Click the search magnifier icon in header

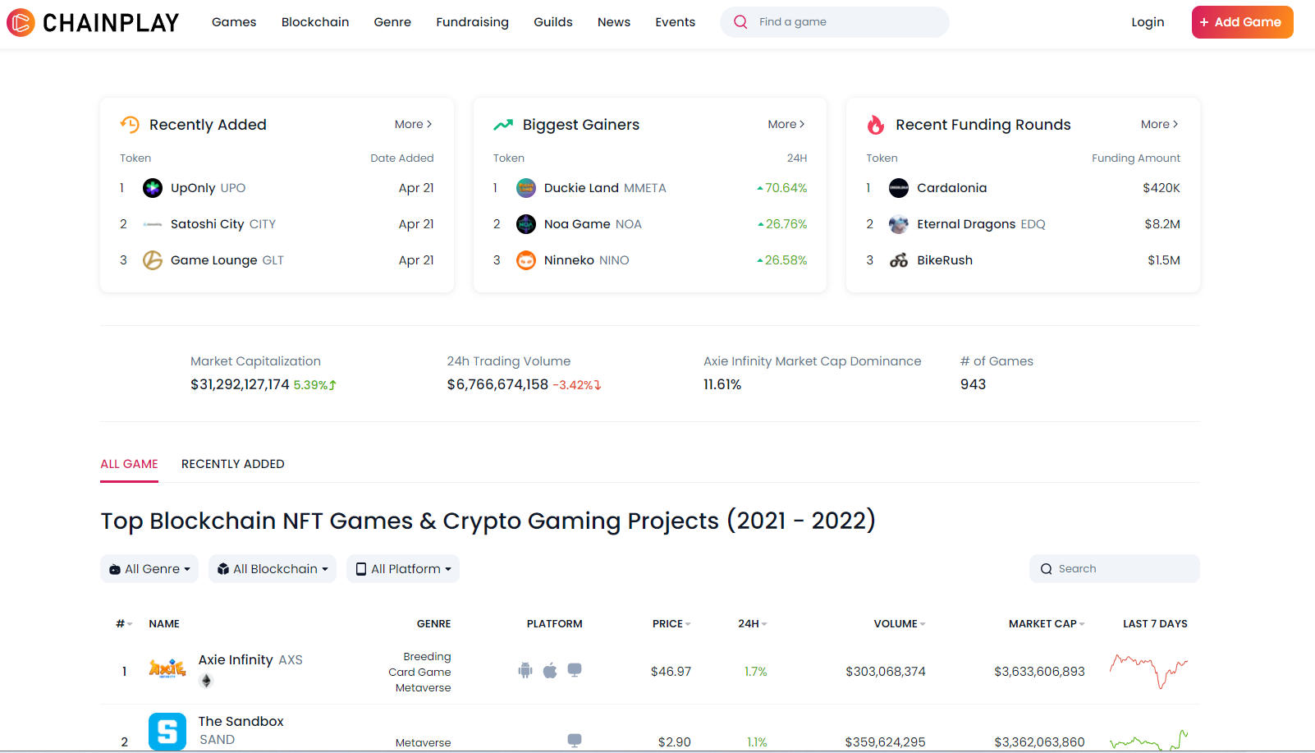(x=740, y=22)
